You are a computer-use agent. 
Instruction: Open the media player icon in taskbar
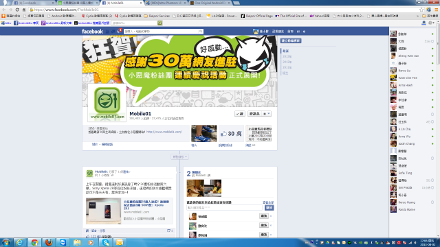[91, 242]
